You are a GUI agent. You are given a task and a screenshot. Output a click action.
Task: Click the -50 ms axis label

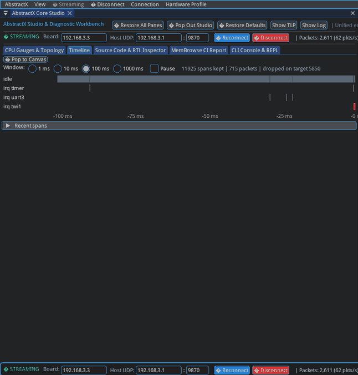[210, 116]
